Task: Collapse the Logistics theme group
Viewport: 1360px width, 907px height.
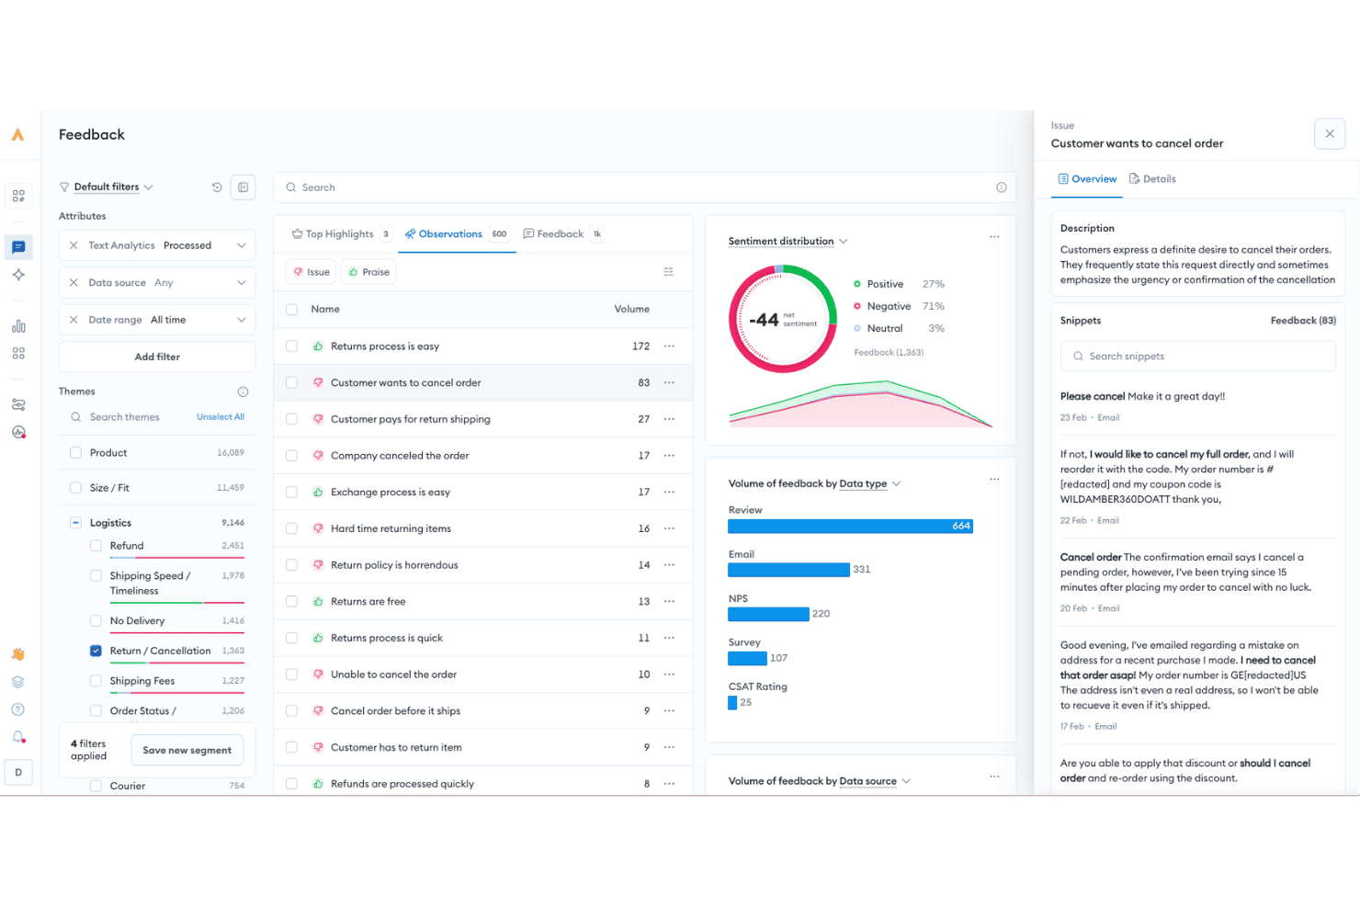Action: coord(75,523)
